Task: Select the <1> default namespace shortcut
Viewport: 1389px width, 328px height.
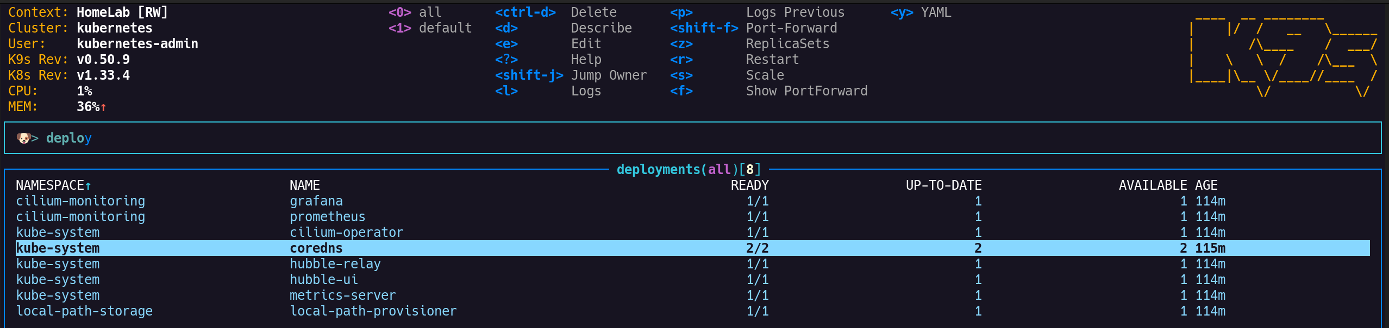Action: pos(430,28)
